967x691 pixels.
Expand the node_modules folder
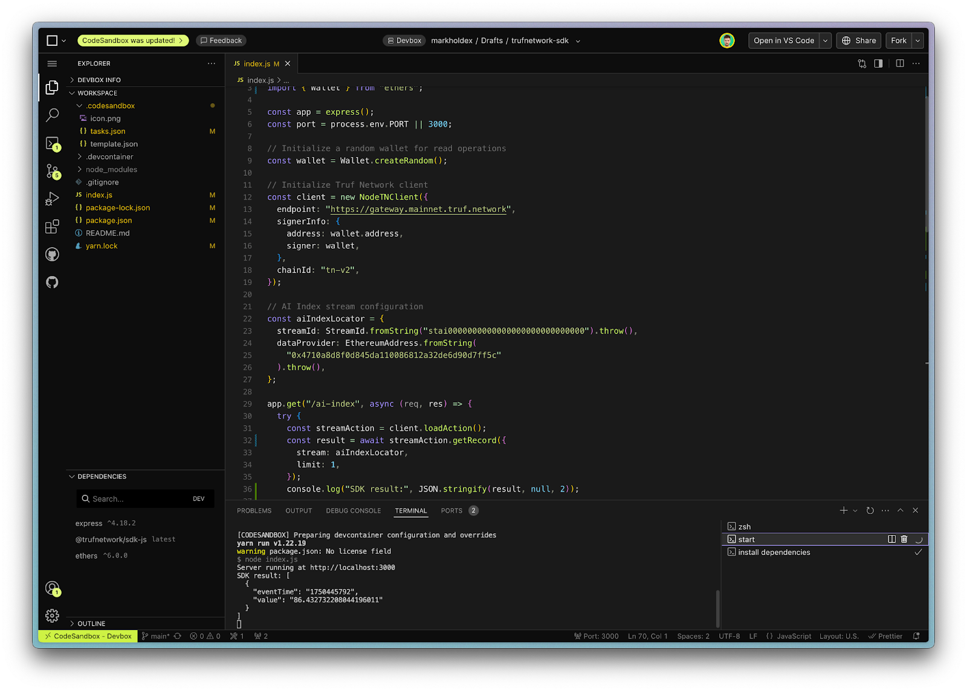click(111, 169)
